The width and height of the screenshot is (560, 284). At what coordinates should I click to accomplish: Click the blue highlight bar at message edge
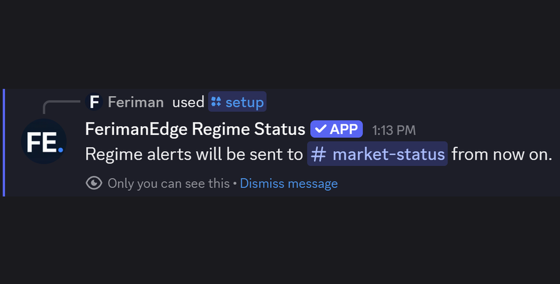[4, 142]
